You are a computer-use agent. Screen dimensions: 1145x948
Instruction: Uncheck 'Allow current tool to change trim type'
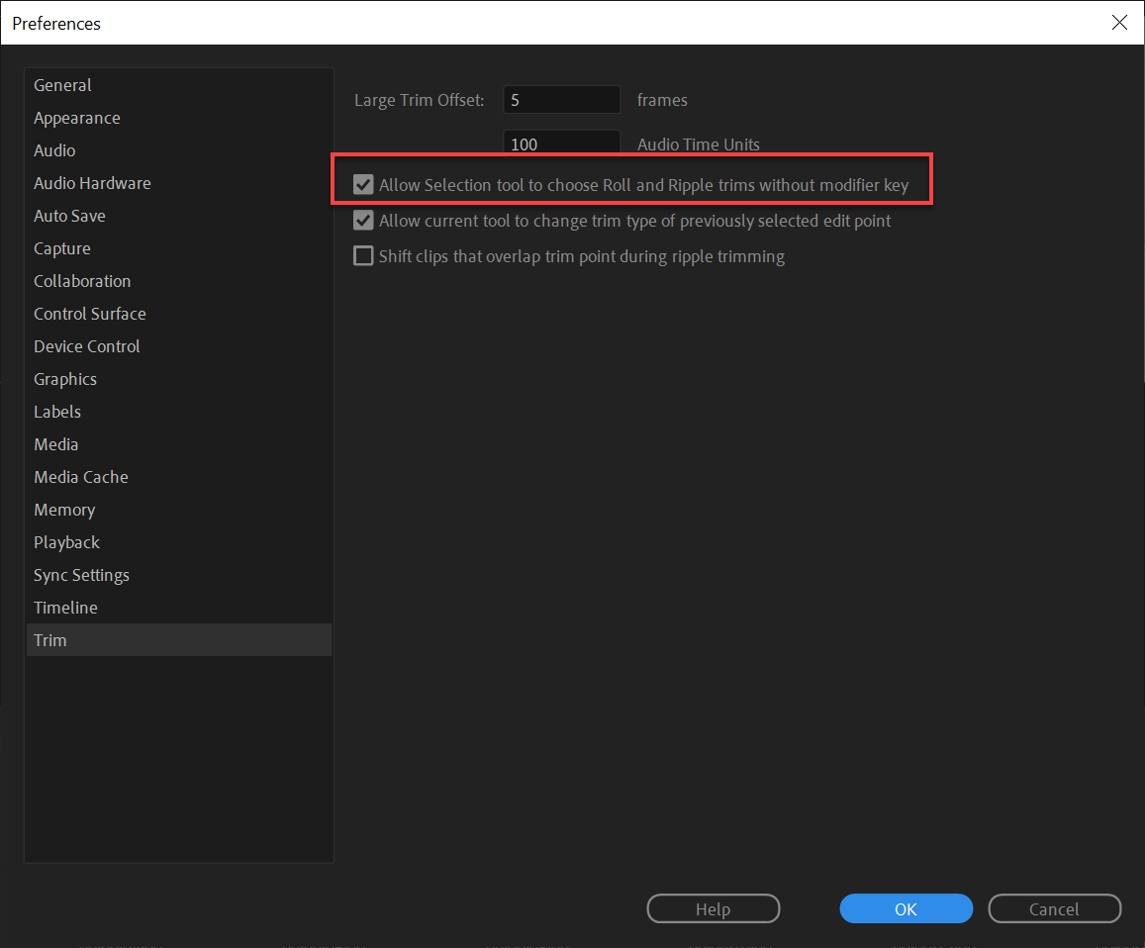pyautogui.click(x=363, y=220)
